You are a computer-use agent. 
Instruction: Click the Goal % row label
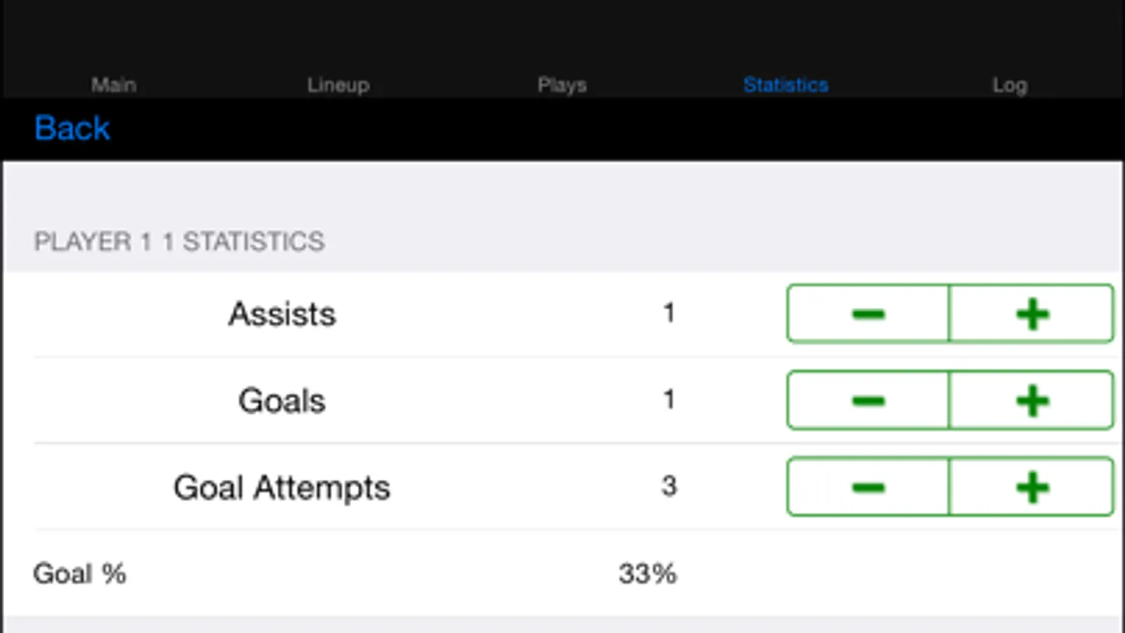pyautogui.click(x=80, y=573)
